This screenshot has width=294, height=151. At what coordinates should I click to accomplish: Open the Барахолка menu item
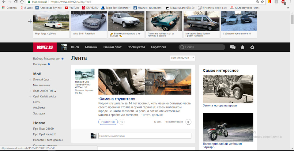(159, 47)
